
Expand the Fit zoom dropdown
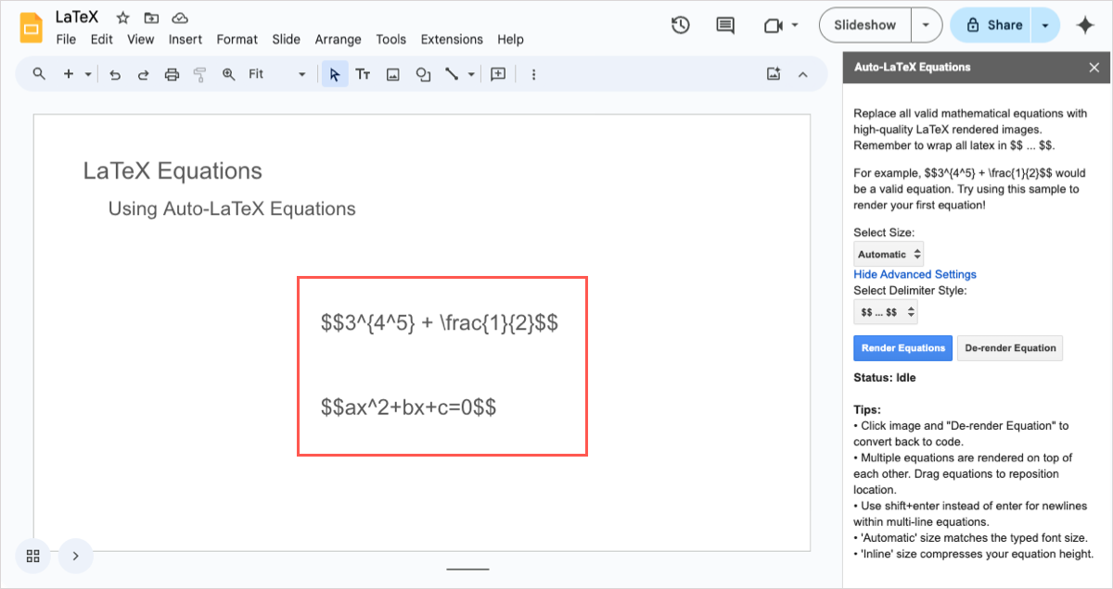coord(277,75)
